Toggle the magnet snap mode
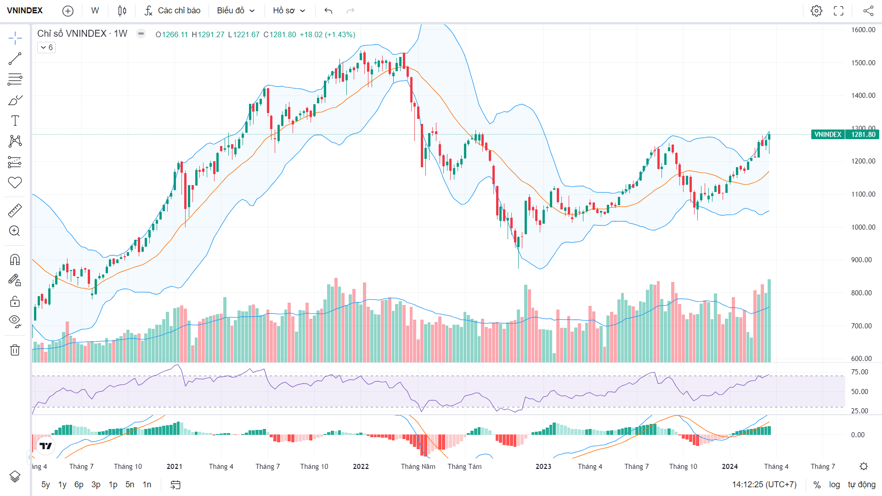The height and width of the screenshot is (496, 882). pyautogui.click(x=15, y=260)
